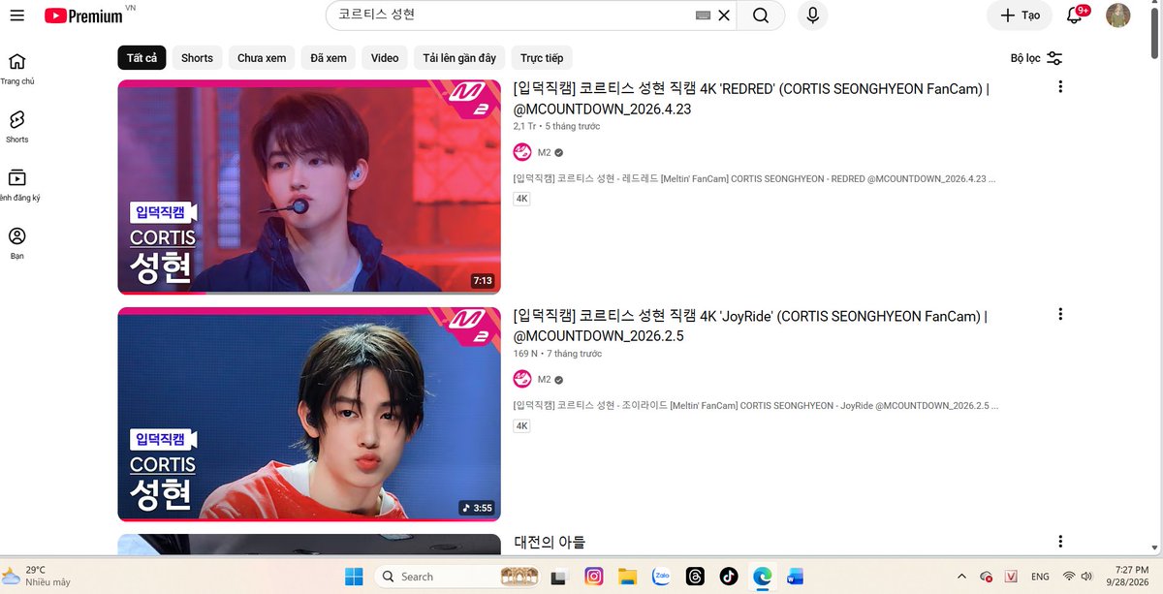Open the clock showing 7:27 PM
Screen dimensions: 1163x594
(x=1125, y=577)
